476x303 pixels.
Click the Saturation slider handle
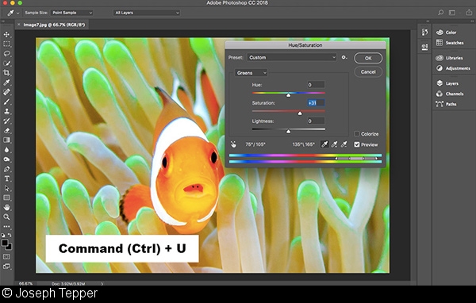pos(300,113)
